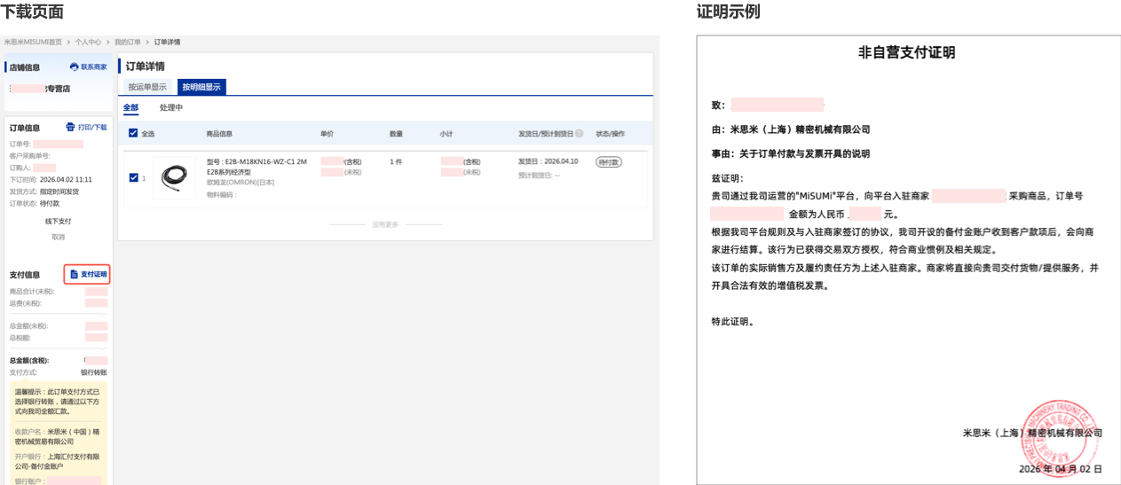The width and height of the screenshot is (1121, 485).
Task: Show the 处理中 orders tab
Action: (171, 108)
